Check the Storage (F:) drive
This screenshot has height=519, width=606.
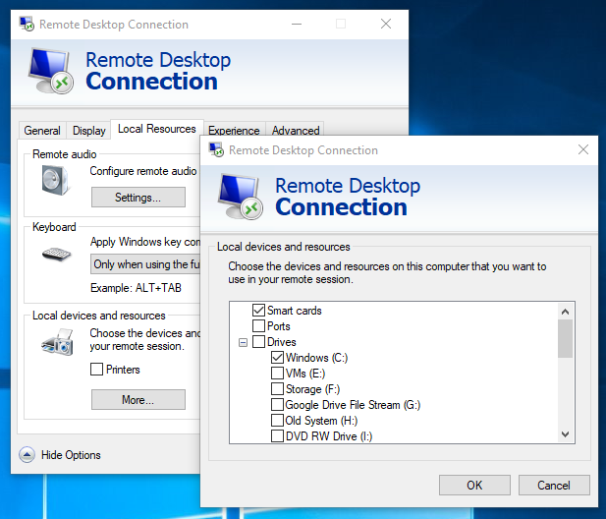(x=277, y=388)
